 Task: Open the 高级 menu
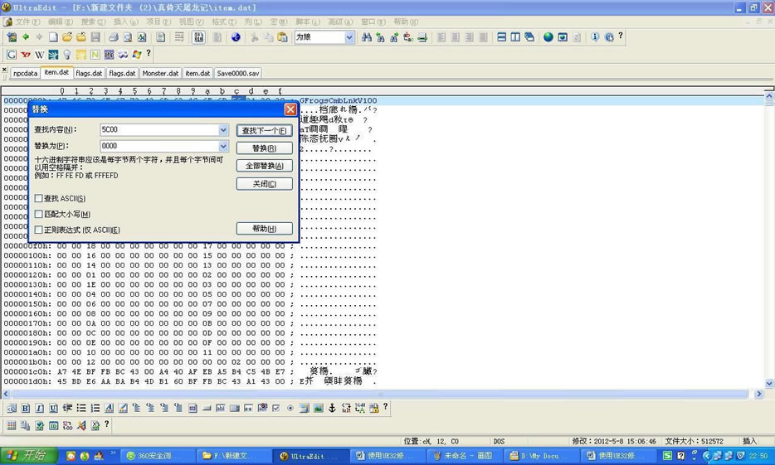[x=340, y=22]
